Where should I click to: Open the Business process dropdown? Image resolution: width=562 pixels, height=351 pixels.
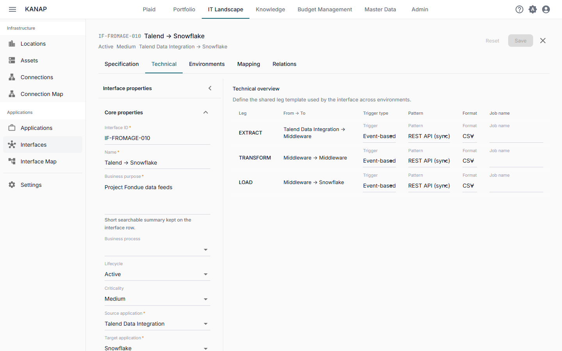click(x=157, y=250)
